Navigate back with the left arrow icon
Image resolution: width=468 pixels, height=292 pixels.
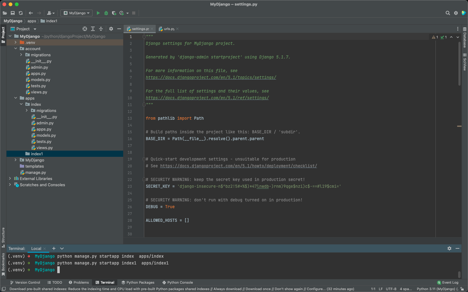pos(31,13)
